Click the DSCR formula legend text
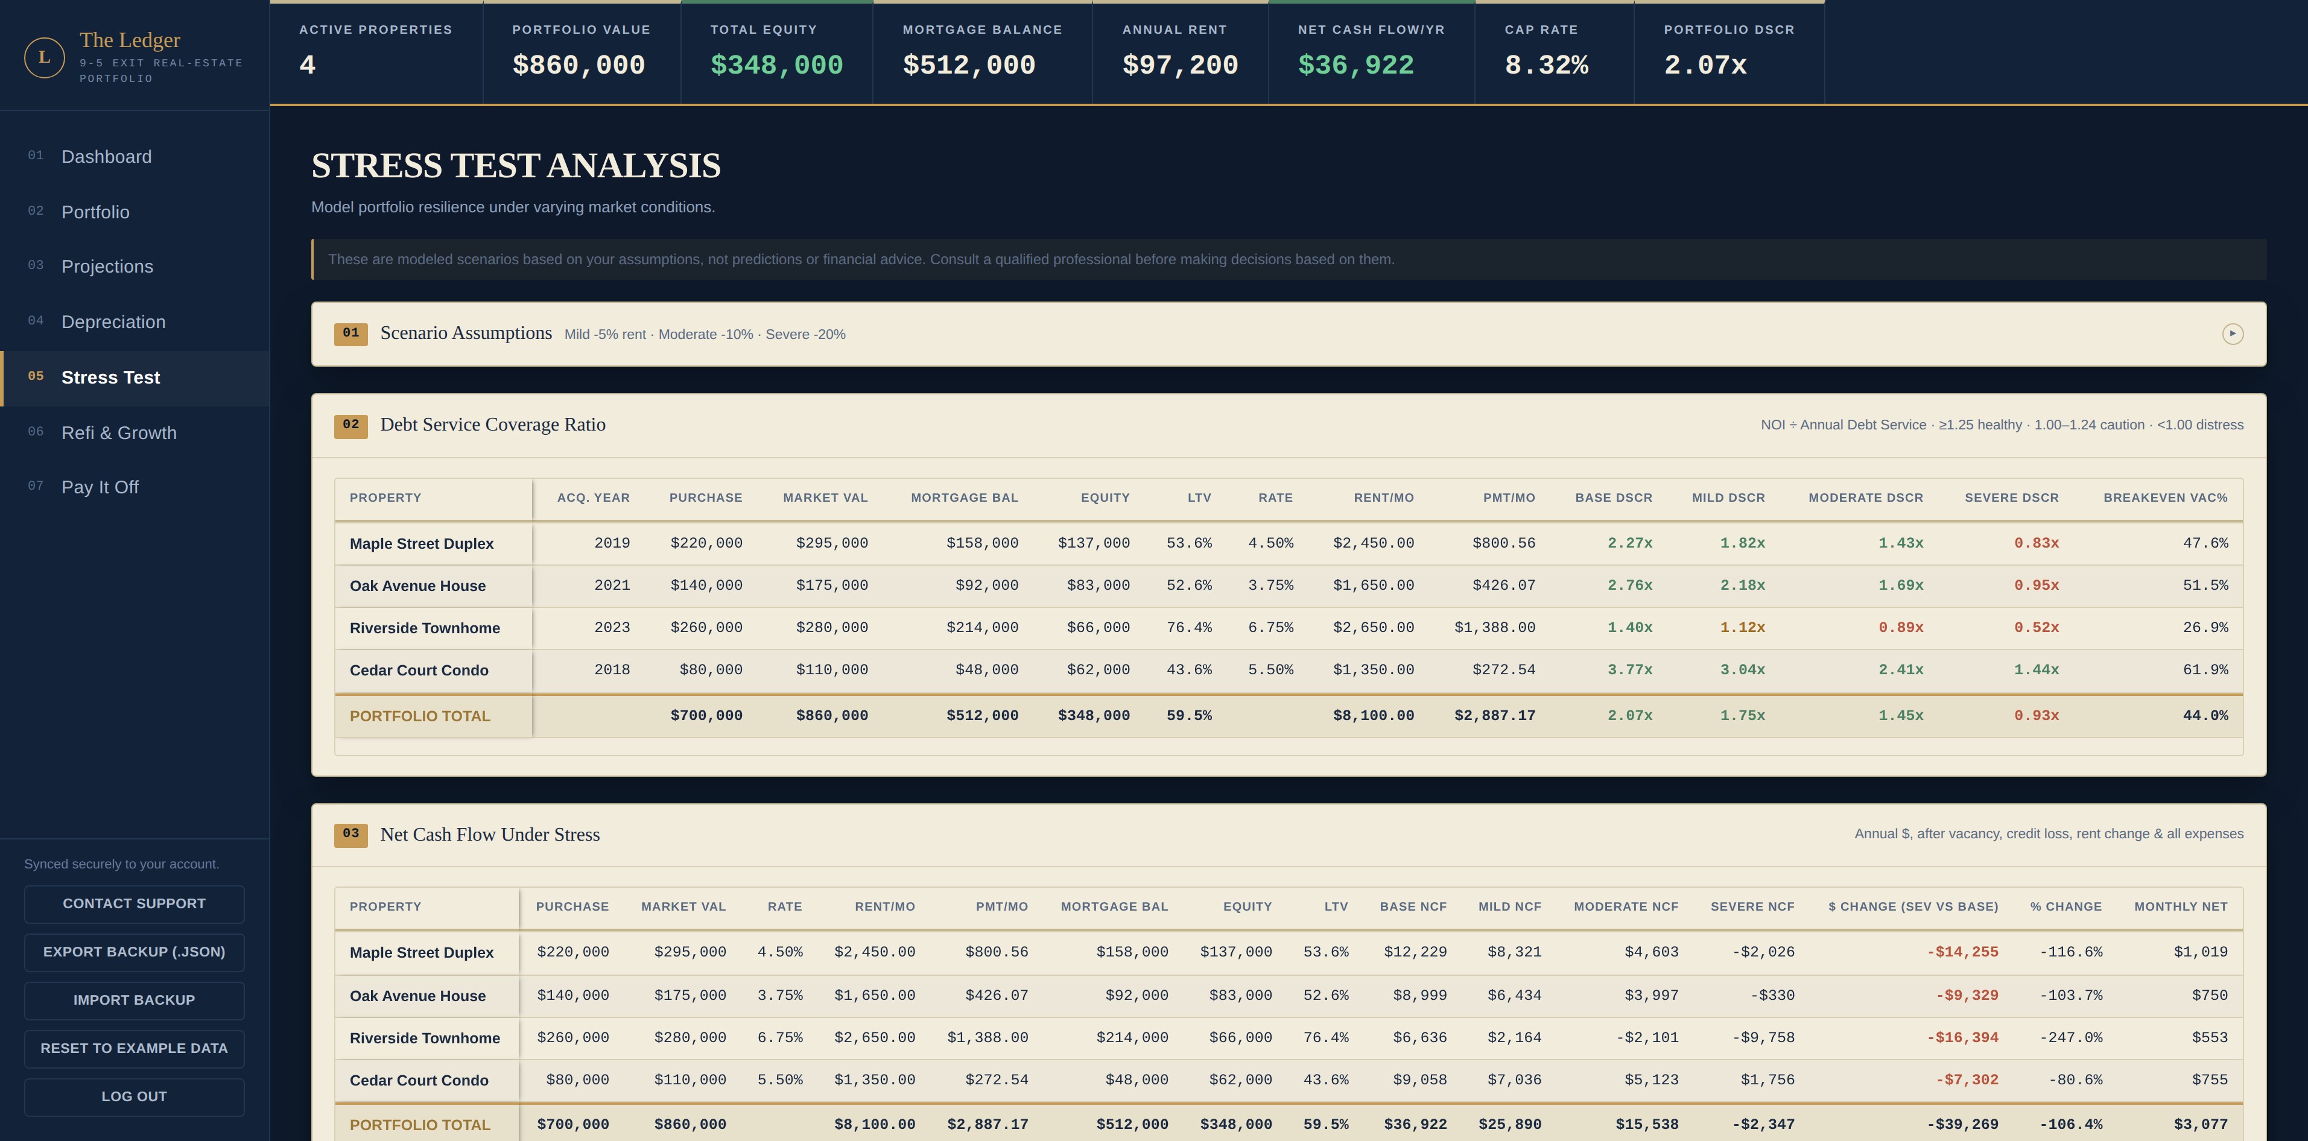Screen dimensions: 2308x1141 tap(2002, 425)
